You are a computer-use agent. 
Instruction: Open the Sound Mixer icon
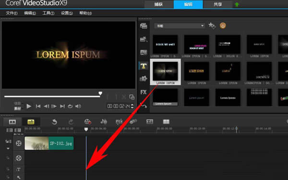[x=104, y=122]
